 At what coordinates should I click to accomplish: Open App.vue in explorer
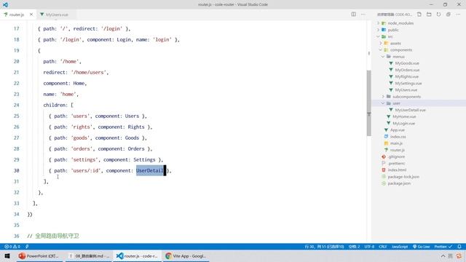pos(397,130)
